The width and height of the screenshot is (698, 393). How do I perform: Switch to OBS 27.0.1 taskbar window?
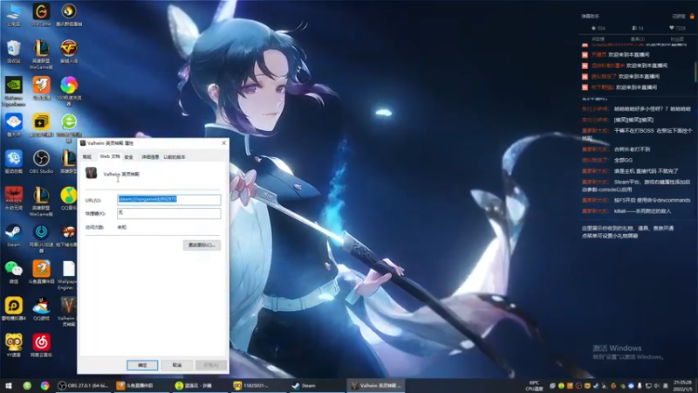coord(83,386)
